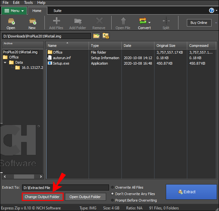Click the Data folder icon in archive tree
This screenshot has width=219, height=211.
(11, 62)
